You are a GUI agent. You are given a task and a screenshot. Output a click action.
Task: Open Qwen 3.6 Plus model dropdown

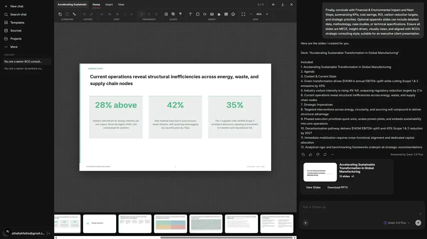click(396, 223)
